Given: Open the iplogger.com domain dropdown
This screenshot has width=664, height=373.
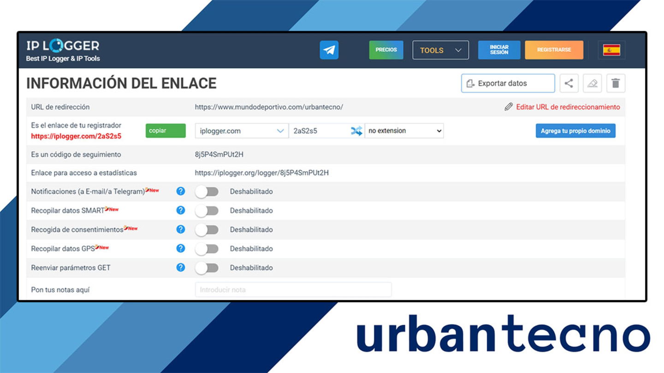Looking at the screenshot, I should pos(242,131).
